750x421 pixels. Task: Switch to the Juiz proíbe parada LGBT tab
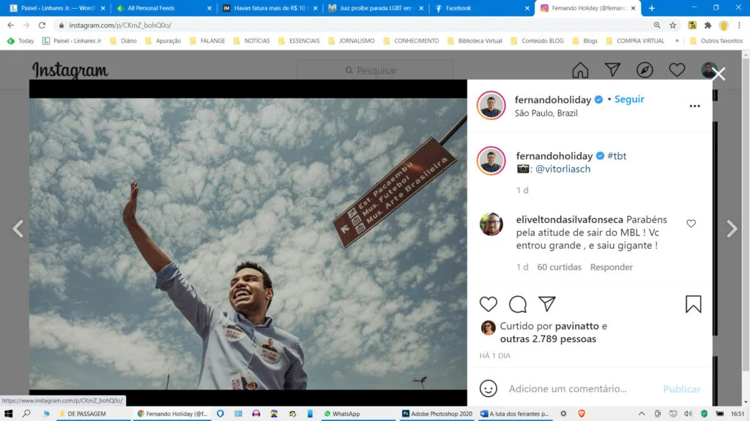click(x=376, y=8)
